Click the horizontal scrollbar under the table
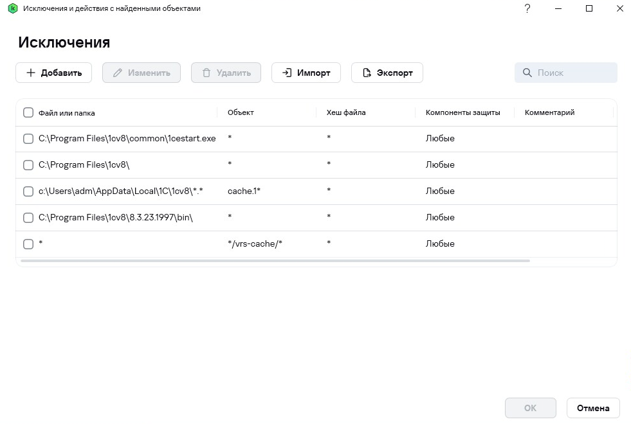631x424 pixels. [275, 261]
